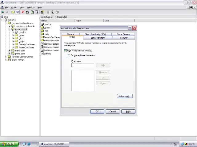Click the Cancel button
This screenshot has width=197, height=147.
coord(113,111)
